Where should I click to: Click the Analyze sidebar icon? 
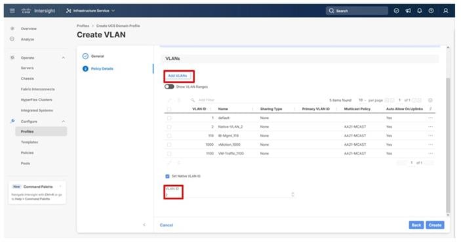tap(12, 39)
